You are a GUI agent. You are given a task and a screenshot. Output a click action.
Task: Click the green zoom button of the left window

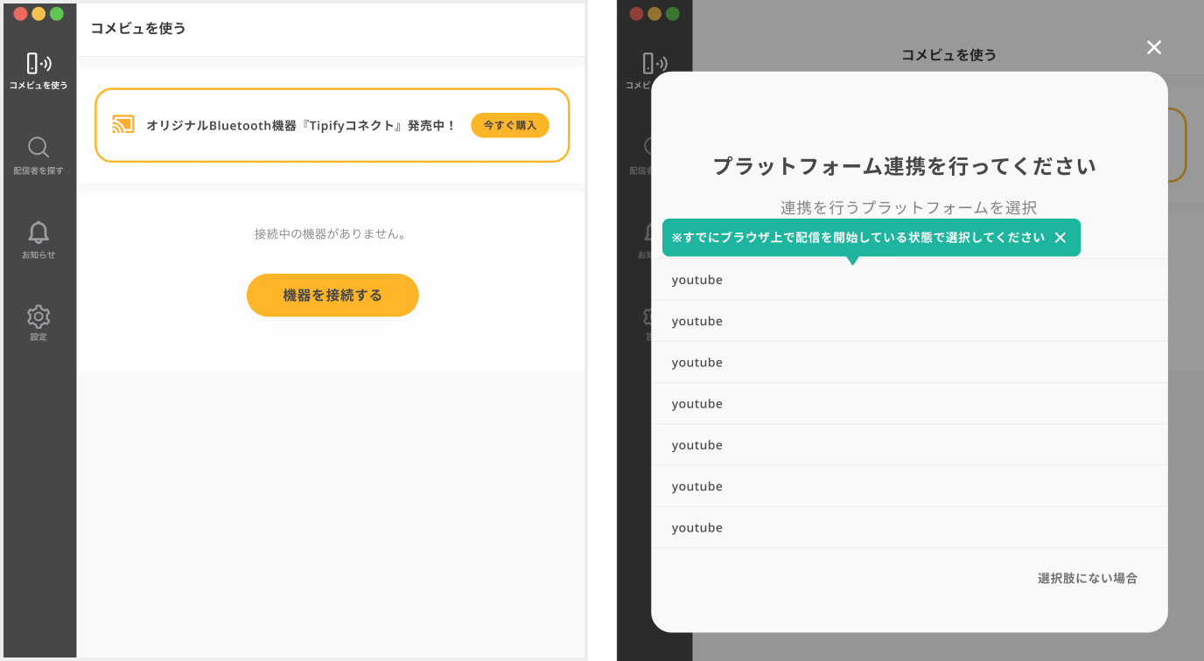[x=56, y=14]
